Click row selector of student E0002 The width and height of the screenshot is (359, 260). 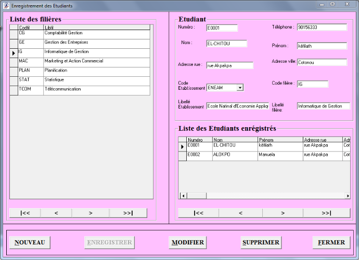(x=182, y=156)
